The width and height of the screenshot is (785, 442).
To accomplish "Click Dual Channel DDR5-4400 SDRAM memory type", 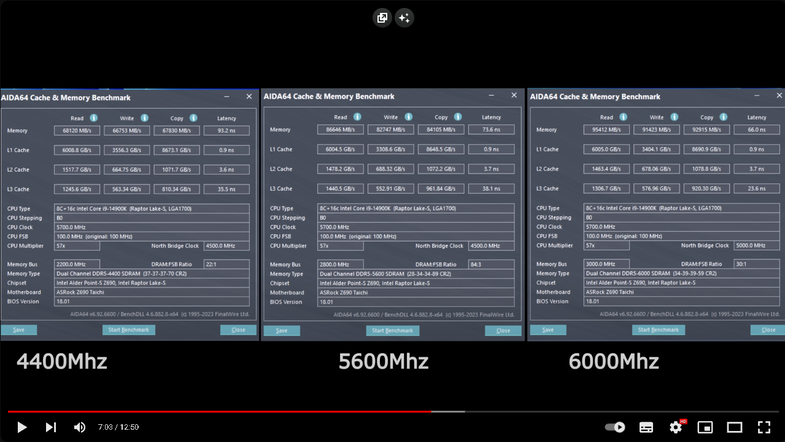I will point(152,273).
